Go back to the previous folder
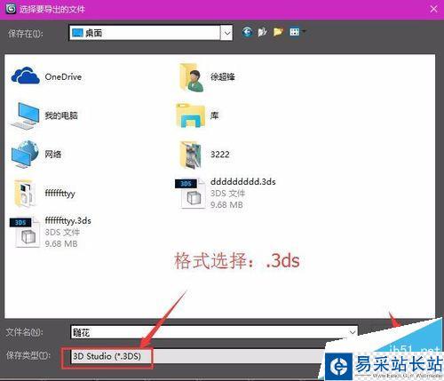 pyautogui.click(x=247, y=32)
